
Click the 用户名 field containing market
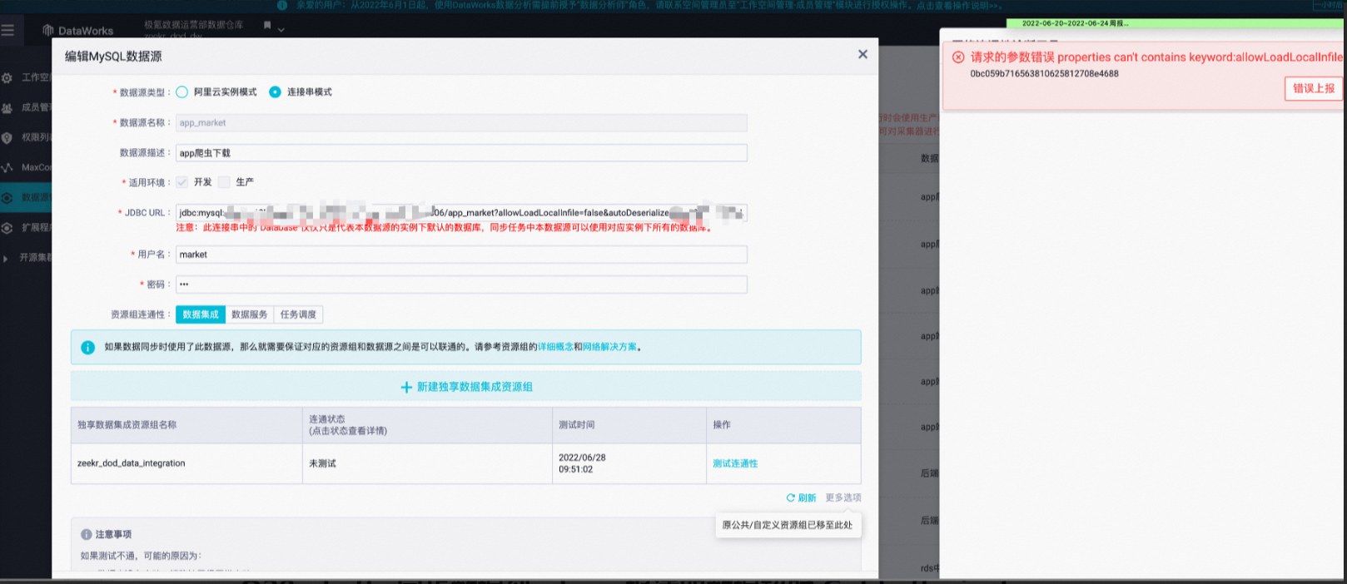click(x=461, y=255)
